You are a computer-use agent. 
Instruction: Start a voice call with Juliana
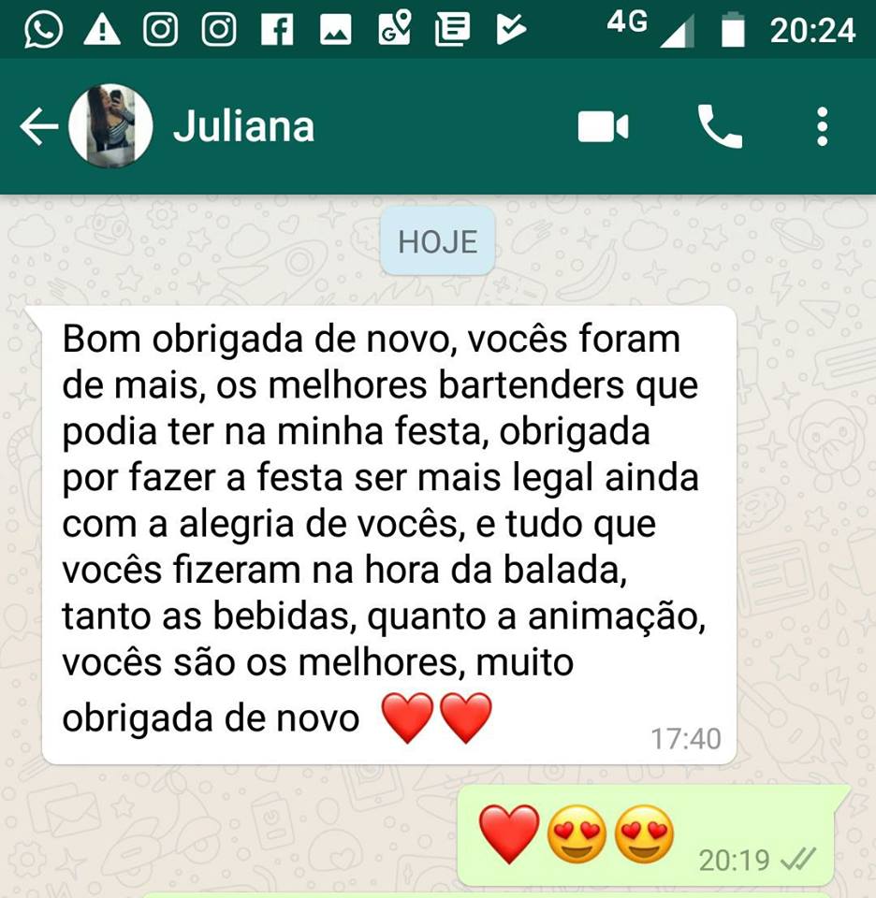720,126
